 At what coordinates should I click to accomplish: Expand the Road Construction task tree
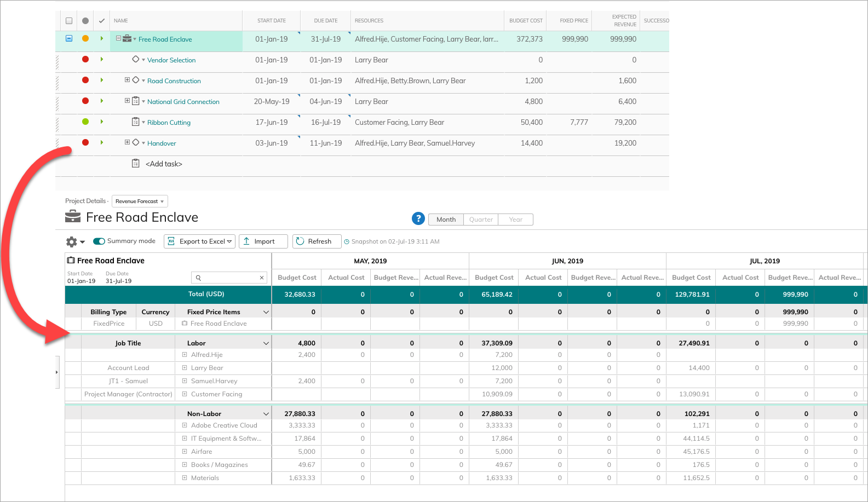pos(127,80)
